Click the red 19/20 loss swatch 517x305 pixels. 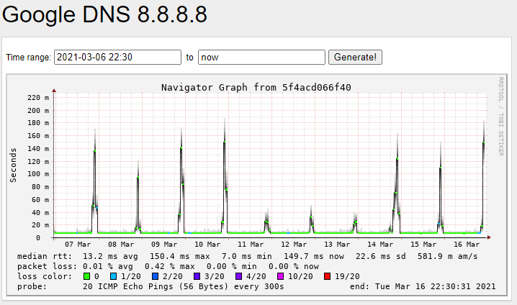(327, 276)
